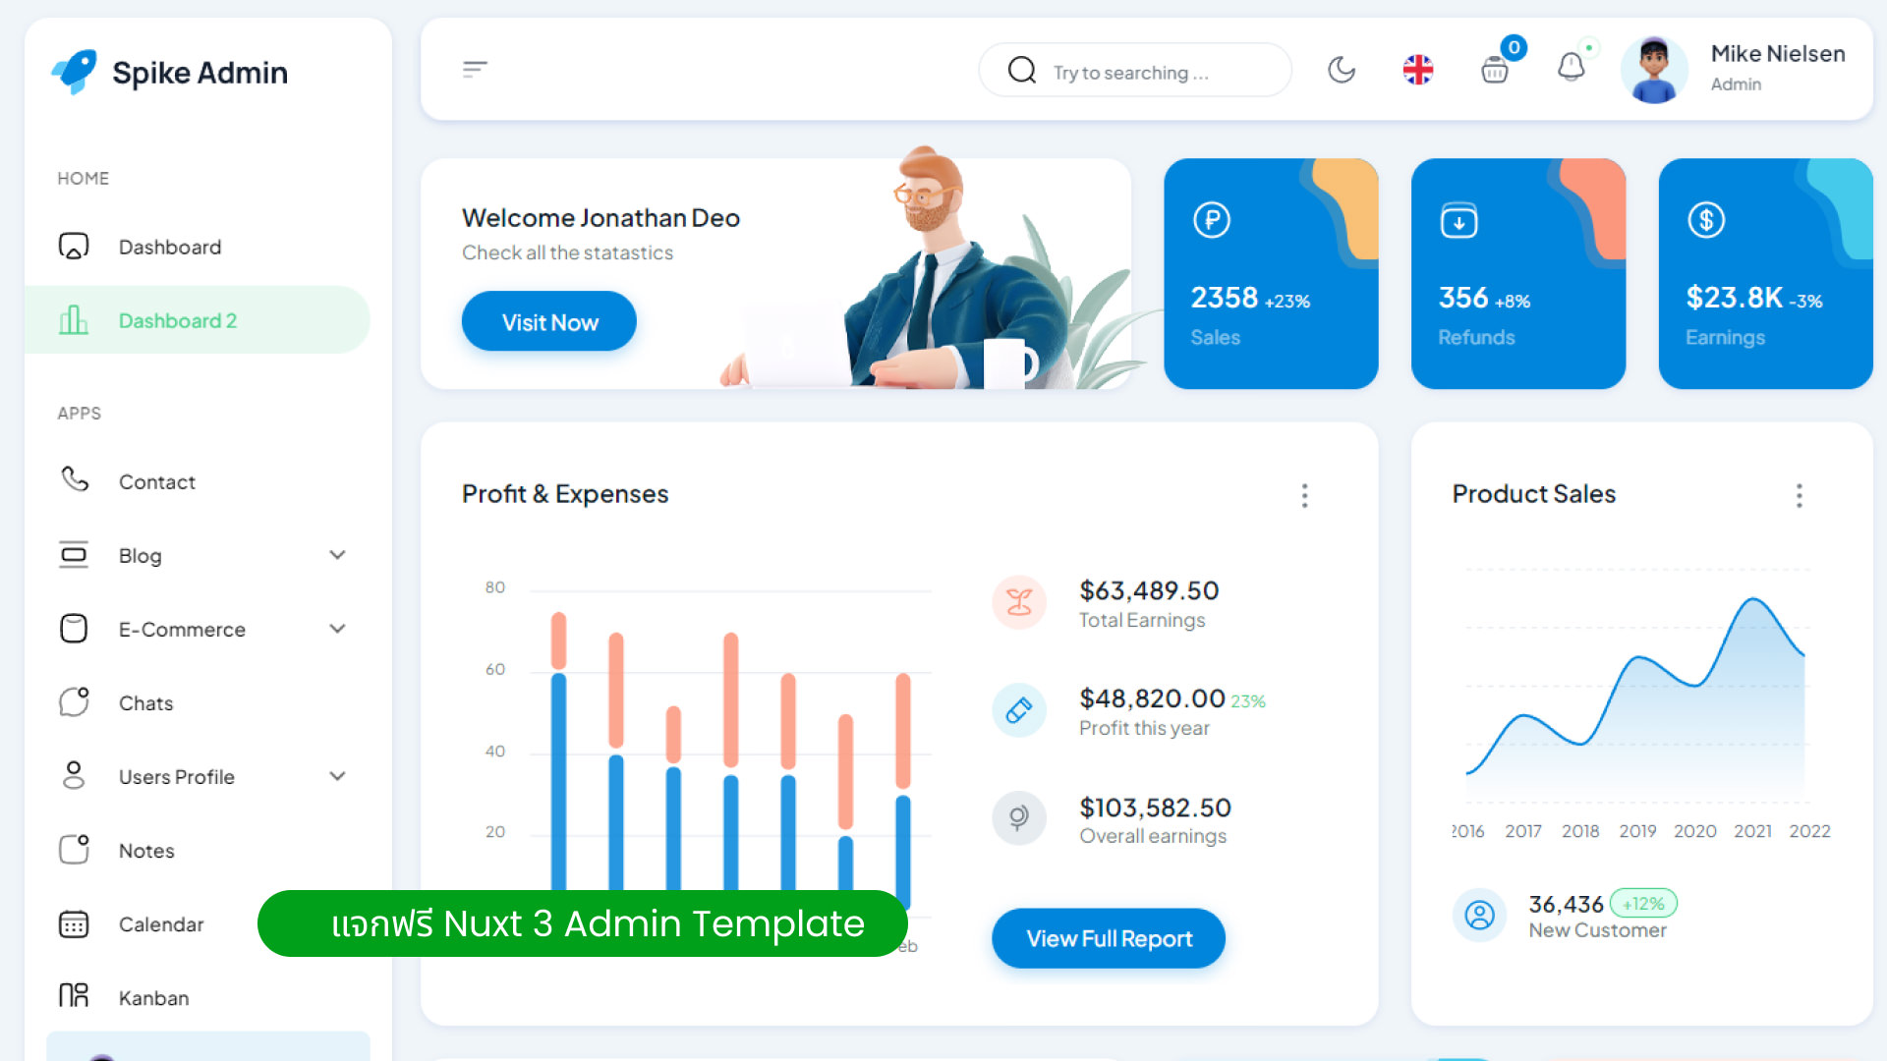
Task: Click the Calendar app icon
Action: tap(74, 923)
